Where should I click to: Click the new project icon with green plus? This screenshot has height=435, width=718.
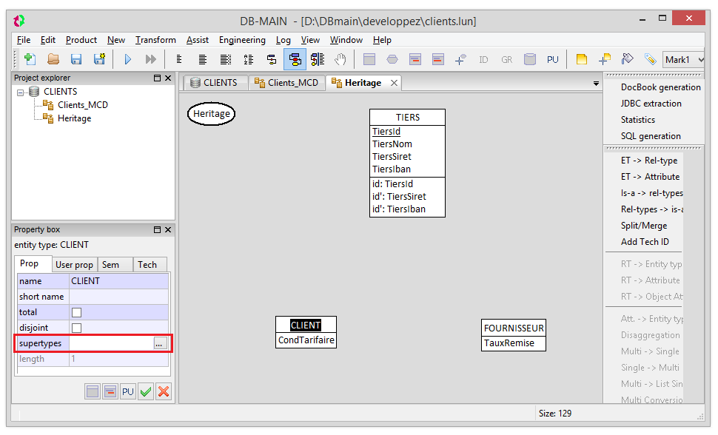click(30, 59)
